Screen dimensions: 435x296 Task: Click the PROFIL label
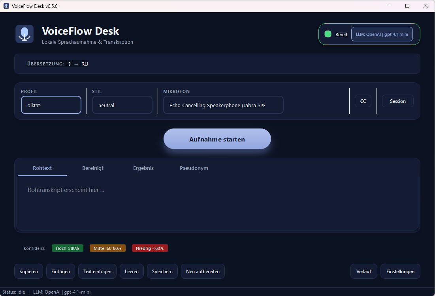[29, 91]
